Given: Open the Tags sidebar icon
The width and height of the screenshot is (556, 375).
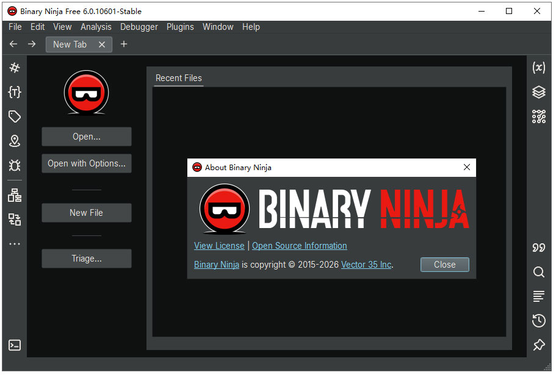Looking at the screenshot, I should click(15, 116).
